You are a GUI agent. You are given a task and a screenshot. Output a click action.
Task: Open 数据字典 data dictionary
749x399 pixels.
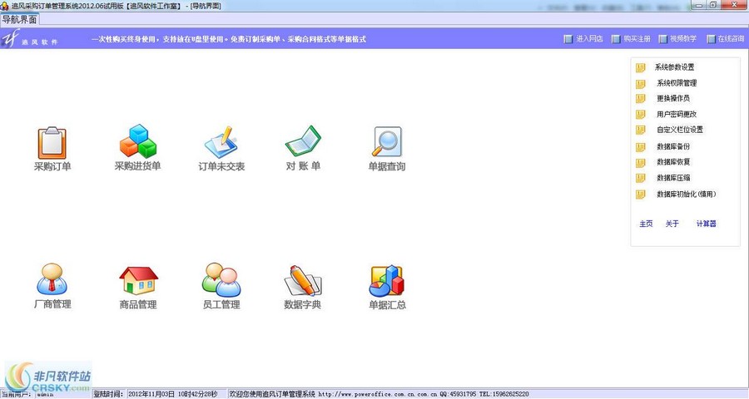pos(303,286)
